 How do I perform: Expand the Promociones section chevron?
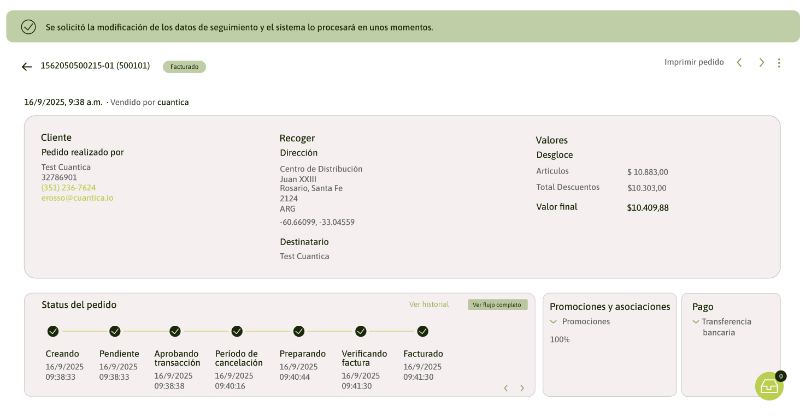[x=554, y=322]
